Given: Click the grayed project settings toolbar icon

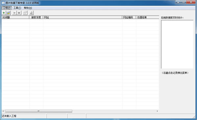Looking at the screenshot, I should (x=25, y=13).
